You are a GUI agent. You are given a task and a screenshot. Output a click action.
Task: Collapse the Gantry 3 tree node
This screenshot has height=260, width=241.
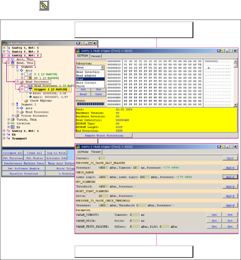tap(4, 55)
